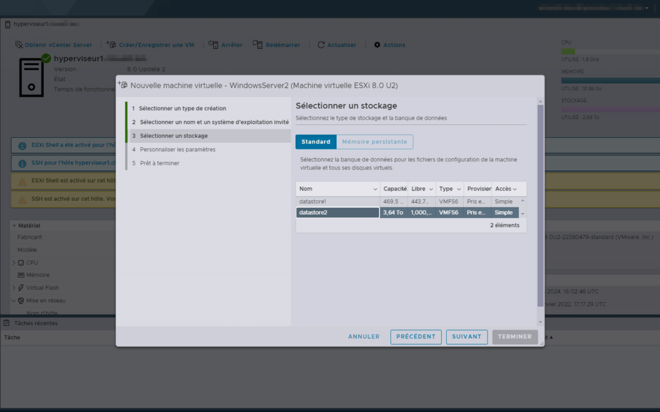The height and width of the screenshot is (412, 660).
Task: Click the Mise en réseau network icon
Action: pyautogui.click(x=21, y=300)
